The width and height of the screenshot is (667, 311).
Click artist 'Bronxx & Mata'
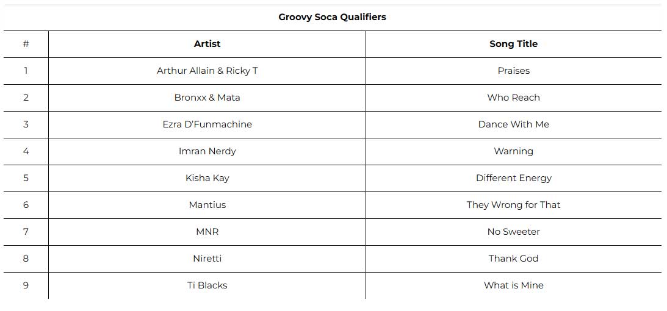click(x=207, y=98)
